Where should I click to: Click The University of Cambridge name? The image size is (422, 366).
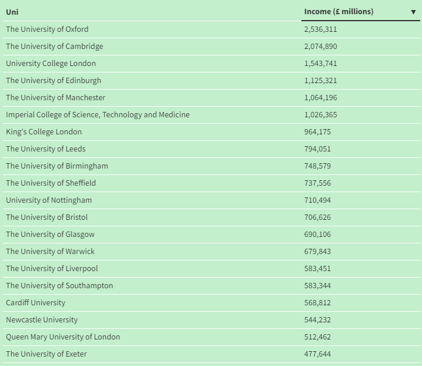[54, 47]
